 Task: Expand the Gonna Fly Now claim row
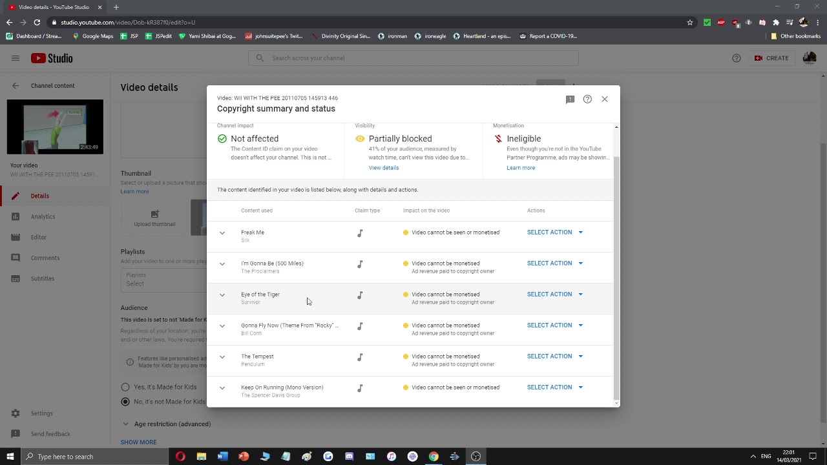[222, 325]
